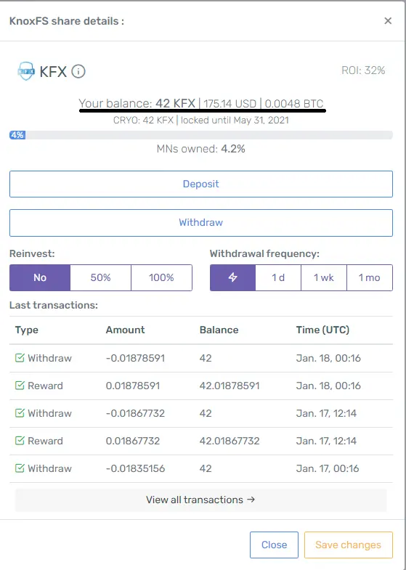
Task: Set Reinvest to 50%
Action: (101, 277)
